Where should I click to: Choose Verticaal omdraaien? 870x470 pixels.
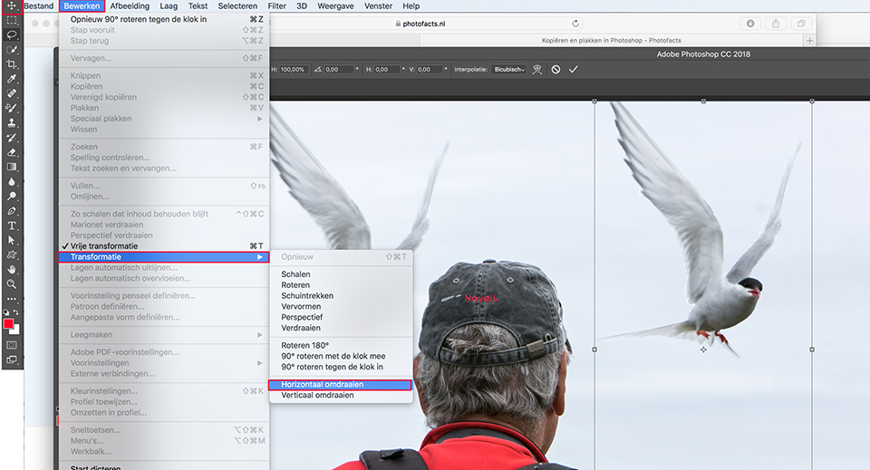340,395
